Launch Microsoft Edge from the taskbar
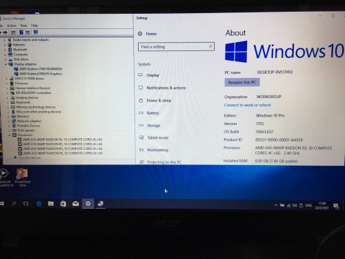Viewport: 345px width, 259px height. pos(39,204)
